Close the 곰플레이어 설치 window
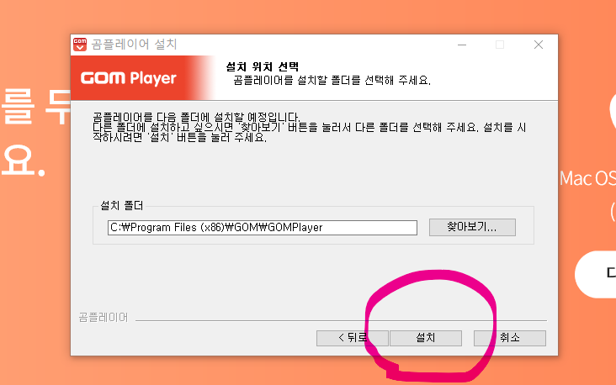The image size is (616, 385). pos(539,45)
